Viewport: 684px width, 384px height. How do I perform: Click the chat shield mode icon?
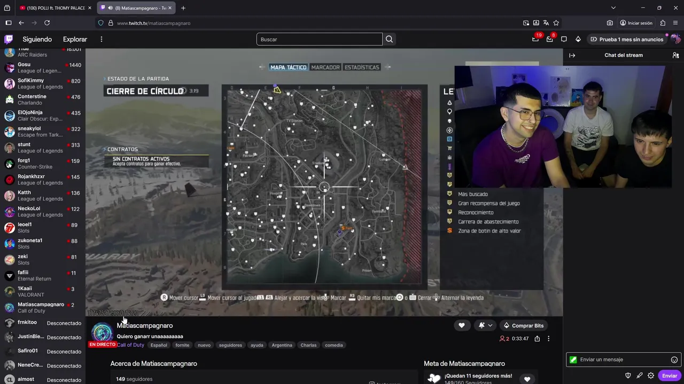click(x=628, y=375)
